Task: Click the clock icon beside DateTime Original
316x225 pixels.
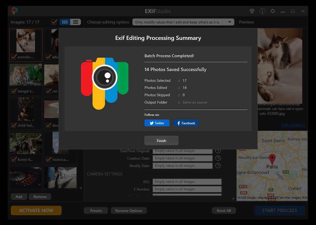Action: coord(218,151)
